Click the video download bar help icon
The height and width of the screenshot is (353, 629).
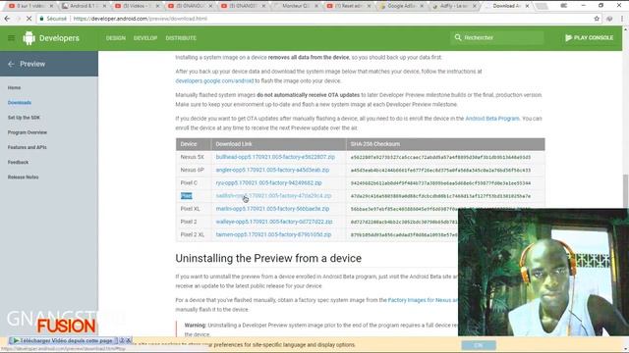(122, 340)
